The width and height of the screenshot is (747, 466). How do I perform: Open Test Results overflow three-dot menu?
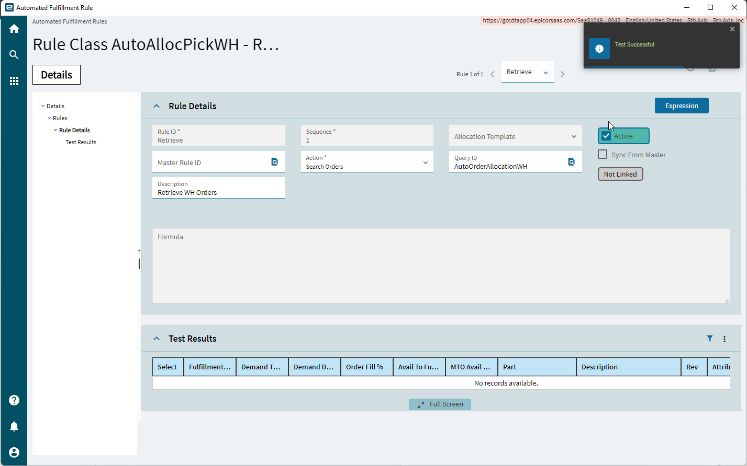tap(724, 339)
